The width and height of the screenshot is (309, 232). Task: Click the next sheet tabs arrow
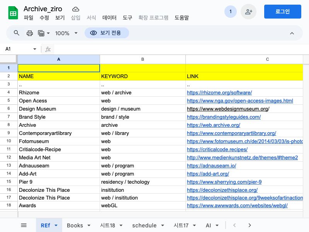[250, 225]
